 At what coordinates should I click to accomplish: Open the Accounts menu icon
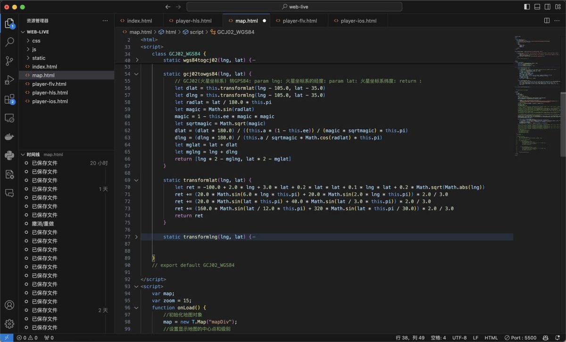(9, 305)
